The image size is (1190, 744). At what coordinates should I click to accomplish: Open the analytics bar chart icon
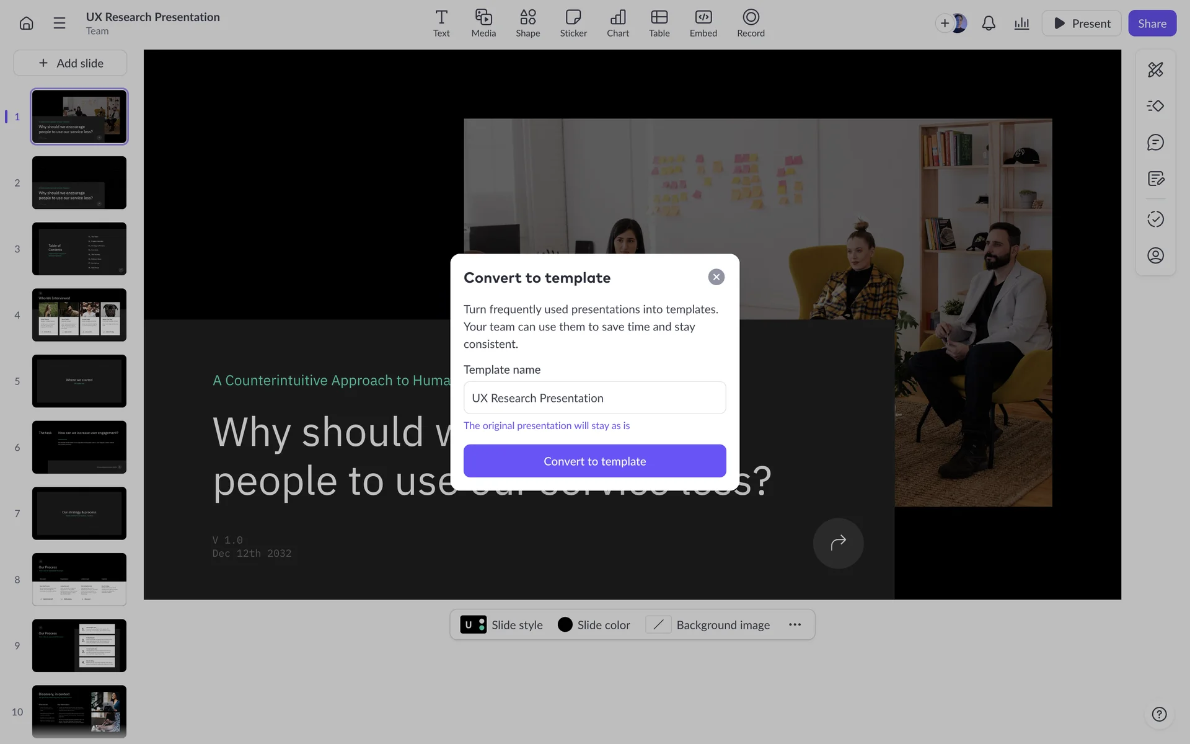click(x=1021, y=24)
